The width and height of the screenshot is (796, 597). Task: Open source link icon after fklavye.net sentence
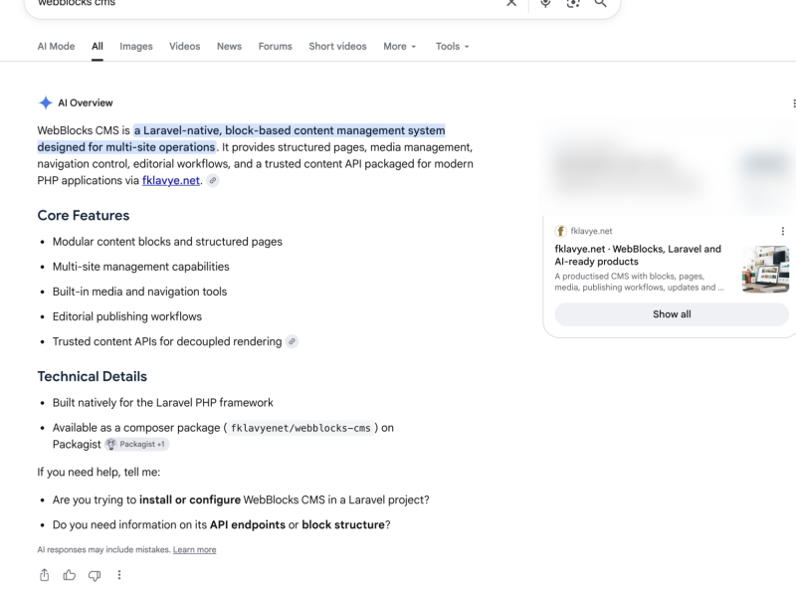[213, 180]
